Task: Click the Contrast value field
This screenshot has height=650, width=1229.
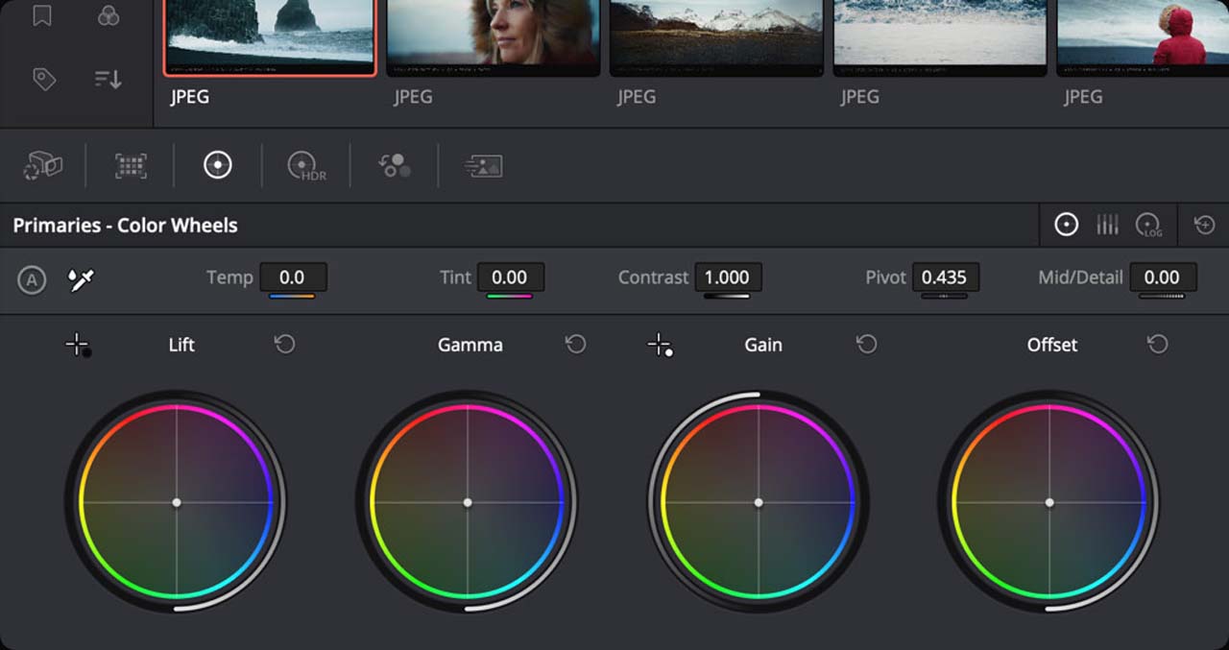Action: [728, 277]
